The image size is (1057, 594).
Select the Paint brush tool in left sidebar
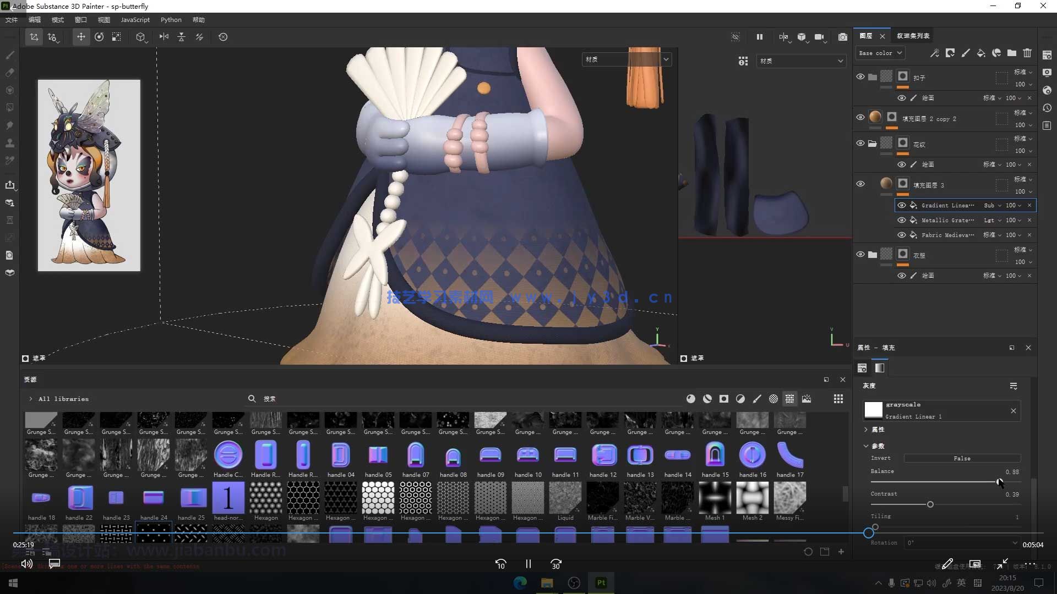click(10, 55)
